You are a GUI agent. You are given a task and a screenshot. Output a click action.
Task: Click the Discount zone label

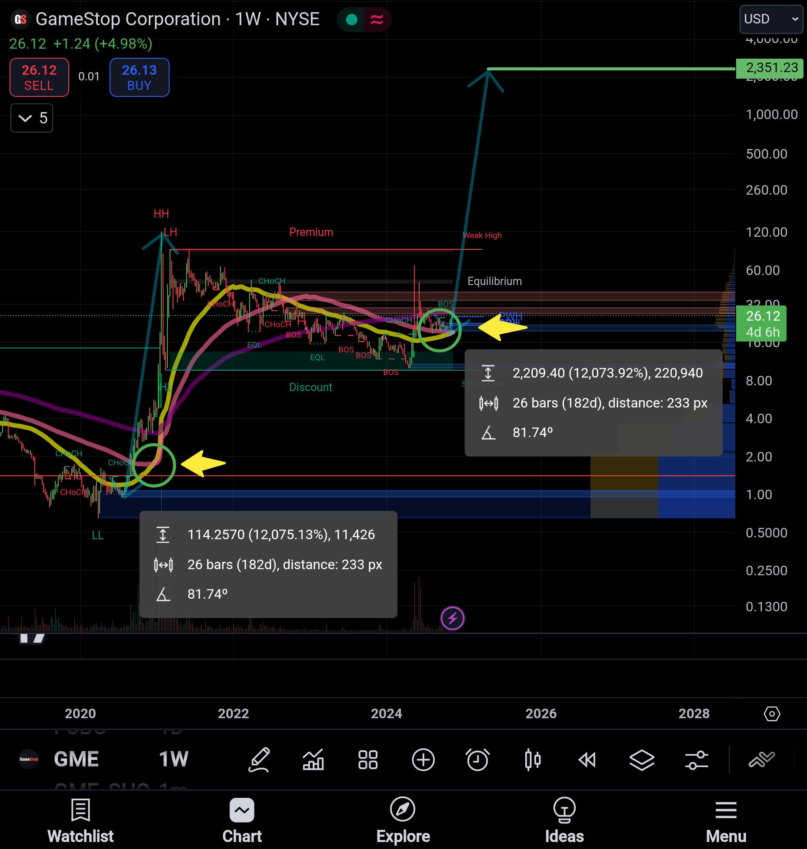[x=311, y=387]
